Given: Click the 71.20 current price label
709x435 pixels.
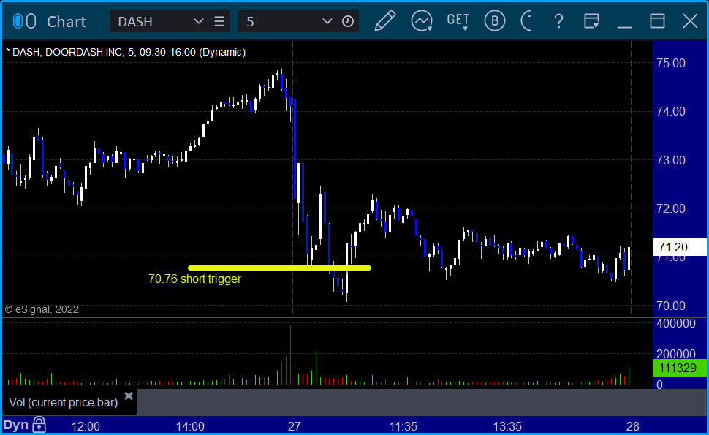Looking at the screenshot, I should [680, 247].
